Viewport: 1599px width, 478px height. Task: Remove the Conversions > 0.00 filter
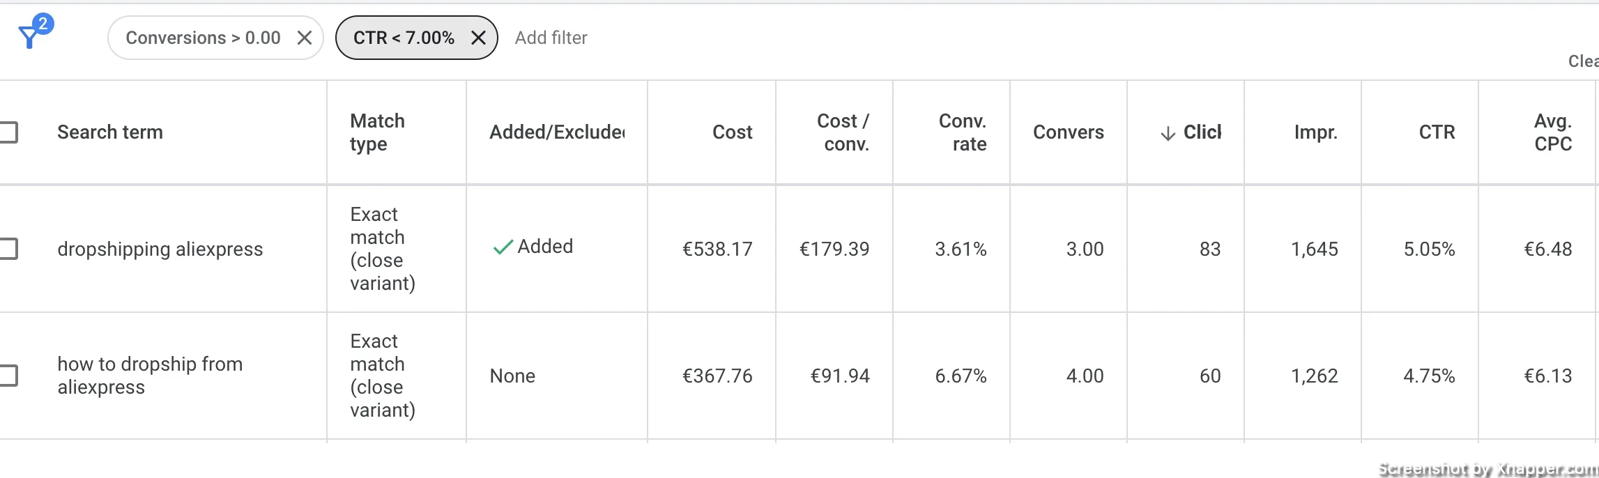tap(305, 38)
